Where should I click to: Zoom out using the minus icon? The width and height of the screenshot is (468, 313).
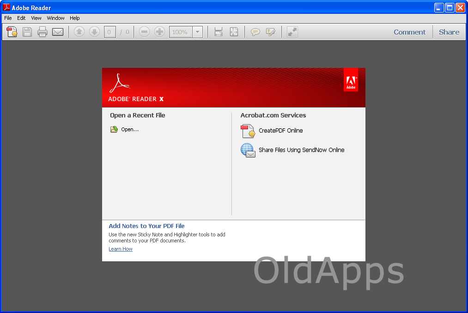145,32
